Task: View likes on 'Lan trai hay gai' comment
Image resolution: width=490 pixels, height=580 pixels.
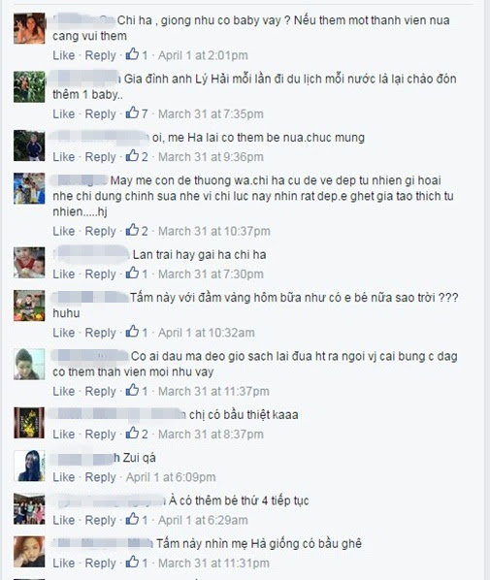Action: pos(137,274)
